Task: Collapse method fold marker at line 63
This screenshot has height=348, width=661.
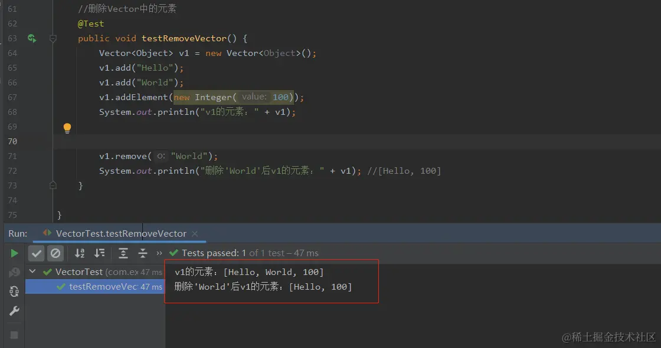Action: 53,38
